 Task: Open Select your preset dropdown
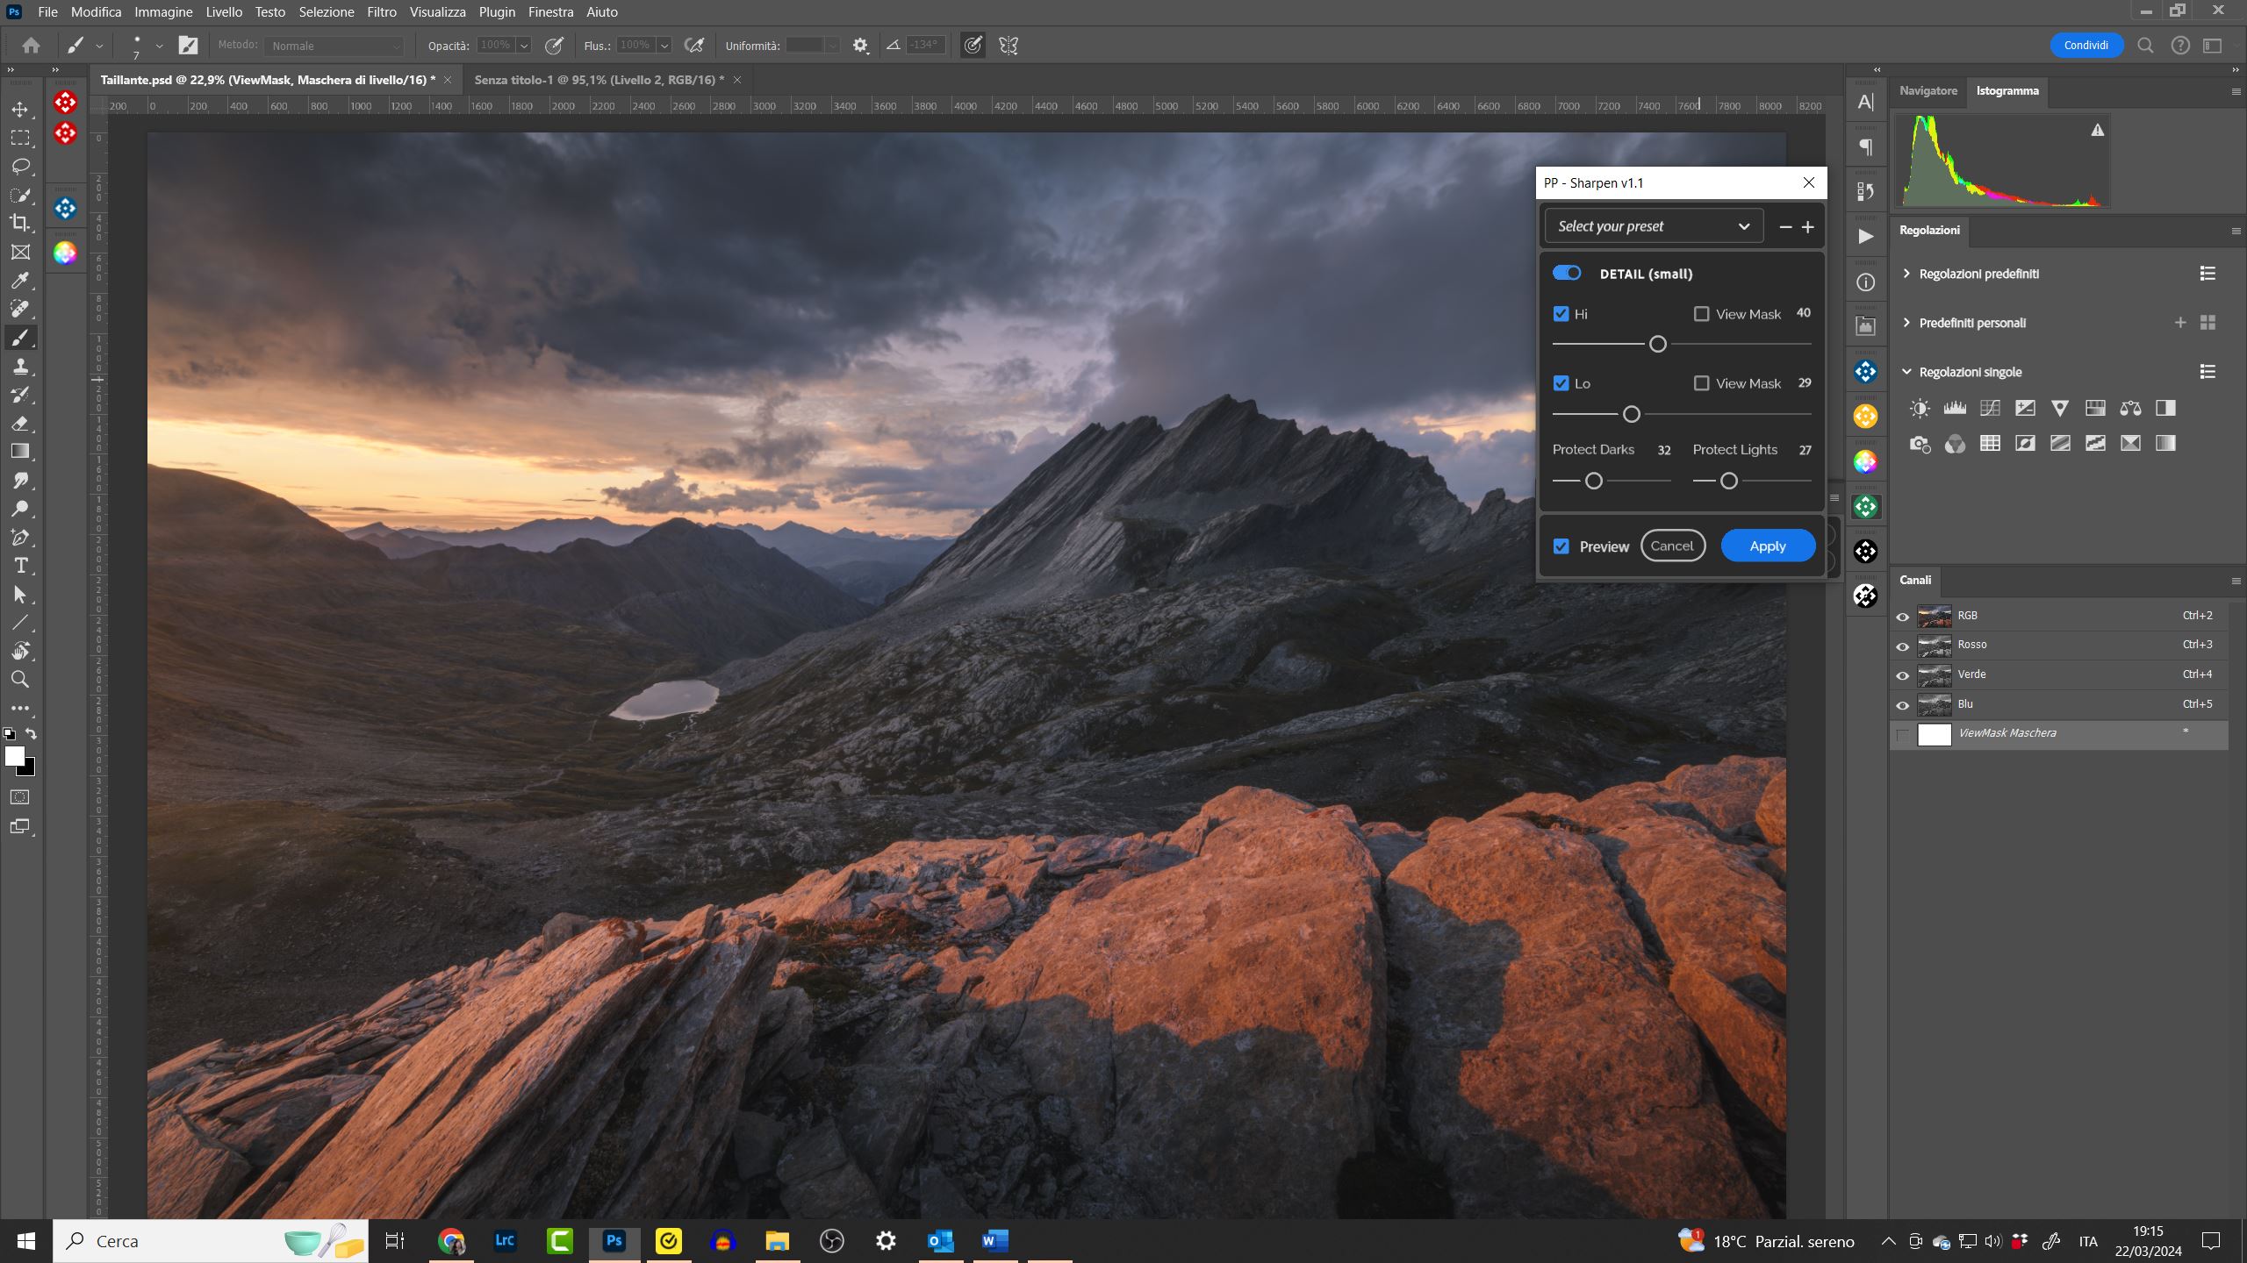point(1651,226)
